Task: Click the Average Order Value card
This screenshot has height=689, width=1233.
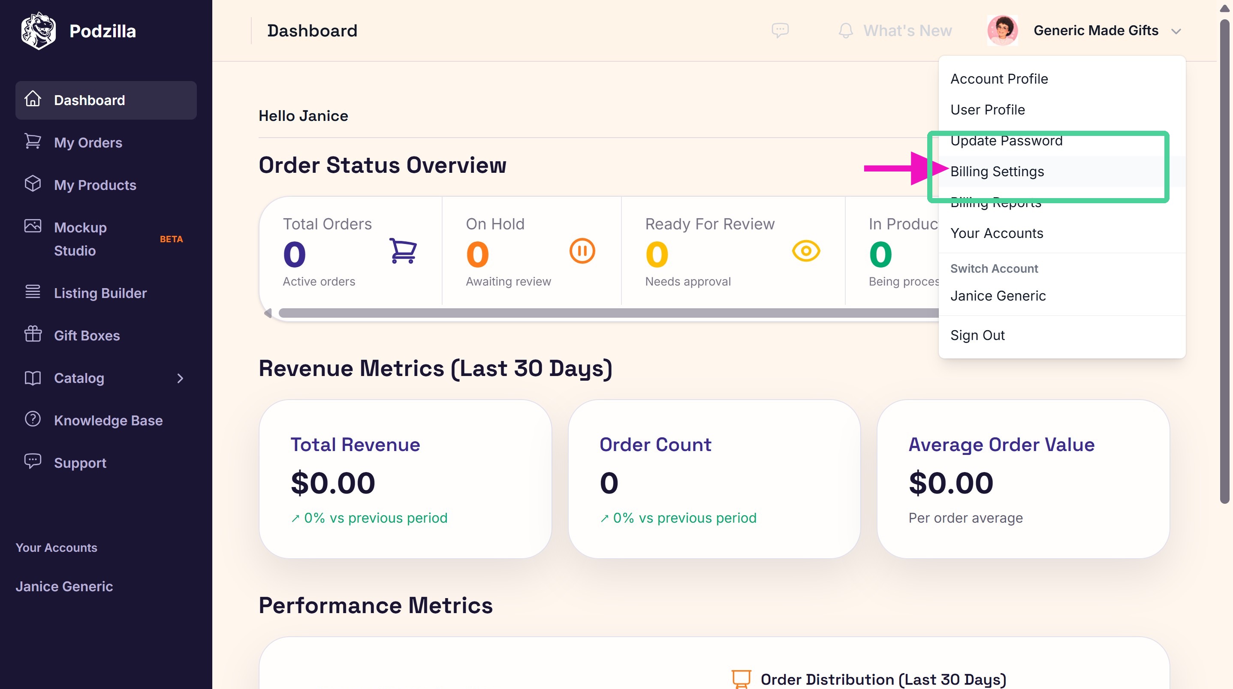Action: click(1023, 479)
